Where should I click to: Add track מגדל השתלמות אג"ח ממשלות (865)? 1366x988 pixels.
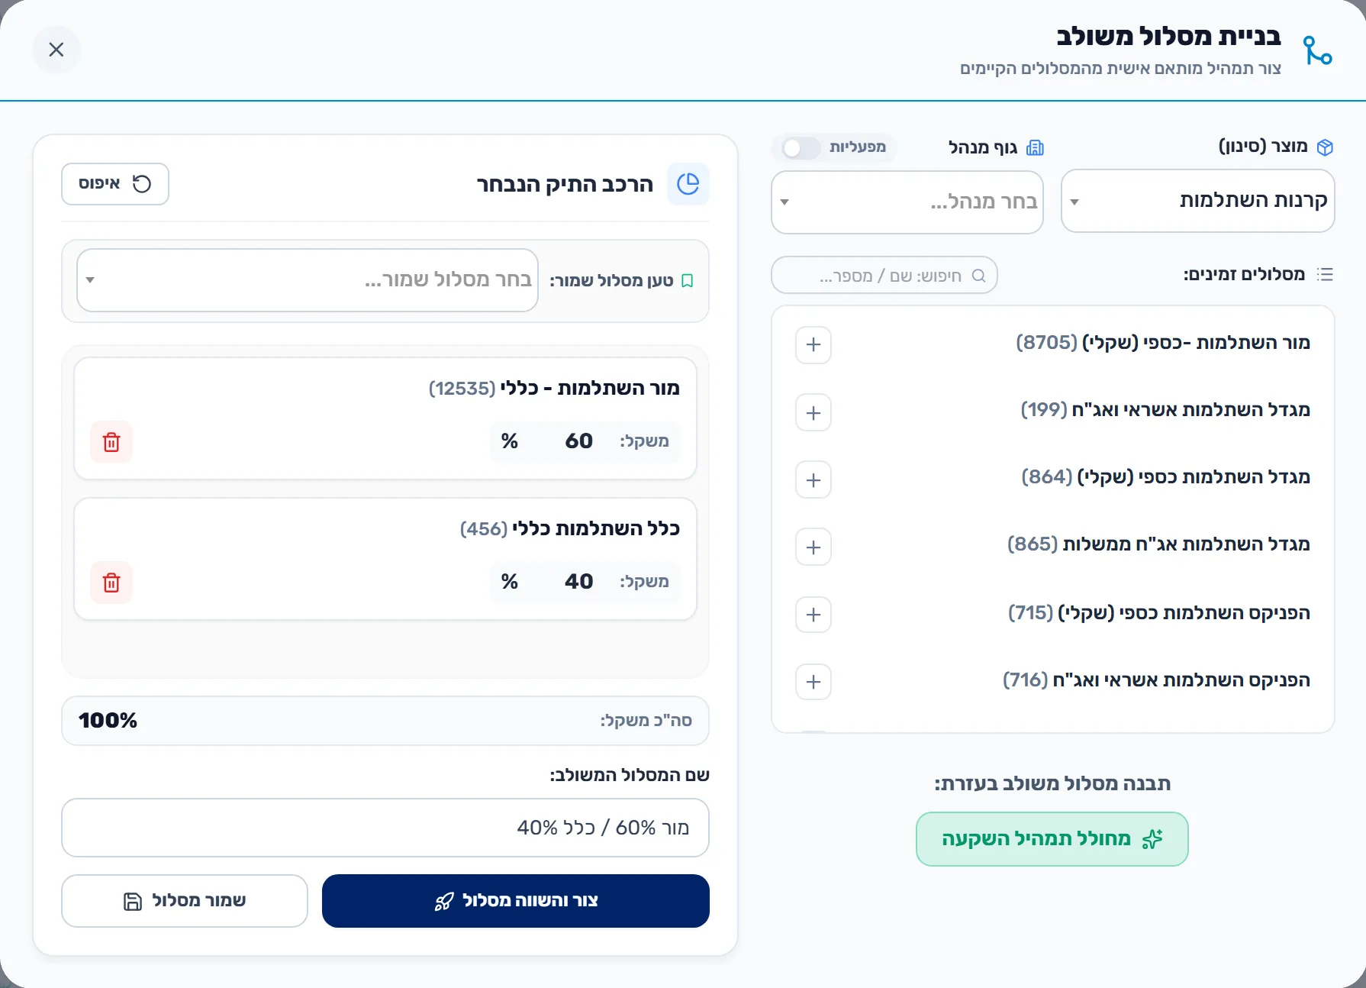[813, 547]
